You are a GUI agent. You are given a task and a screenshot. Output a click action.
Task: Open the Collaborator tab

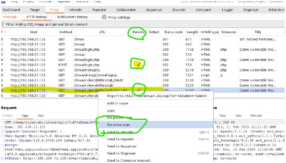pyautogui.click(x=126, y=10)
